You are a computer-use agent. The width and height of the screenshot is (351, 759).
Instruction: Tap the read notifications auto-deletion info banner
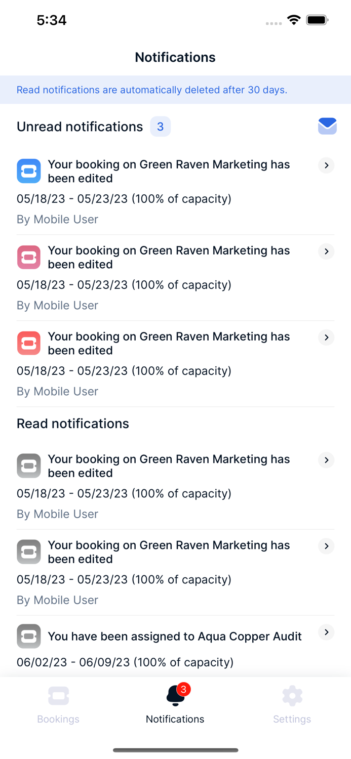click(x=175, y=90)
